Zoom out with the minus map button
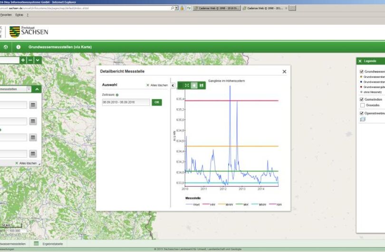This screenshot has height=252, width=385. coord(30,60)
